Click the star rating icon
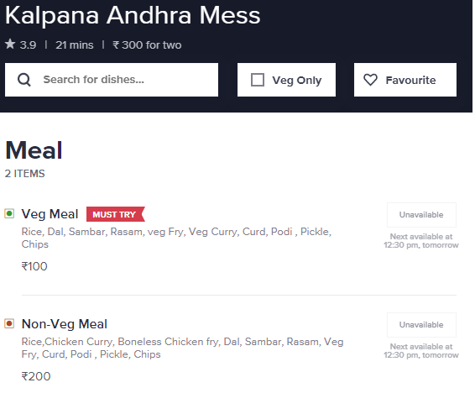Viewport: 475px width, 393px height. tap(10, 45)
